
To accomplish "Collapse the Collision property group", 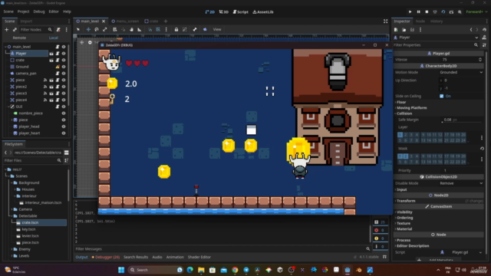I will [404, 113].
